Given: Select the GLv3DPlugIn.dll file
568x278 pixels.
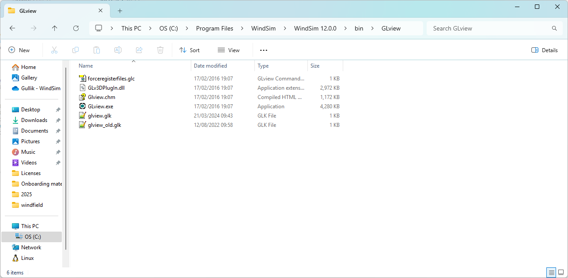Looking at the screenshot, I should (x=106, y=88).
